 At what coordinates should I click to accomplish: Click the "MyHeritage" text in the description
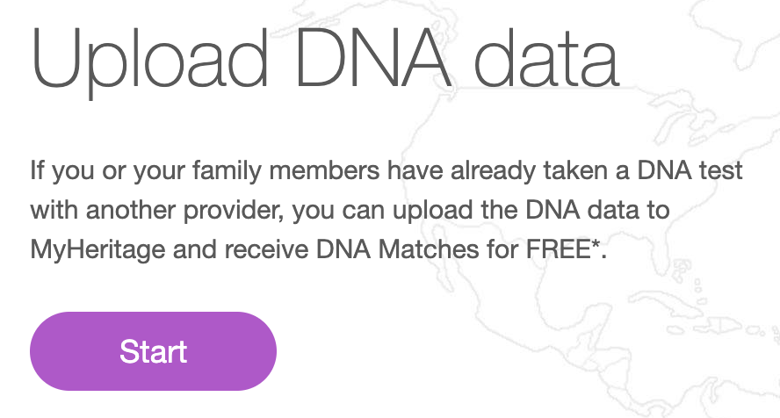(97, 249)
